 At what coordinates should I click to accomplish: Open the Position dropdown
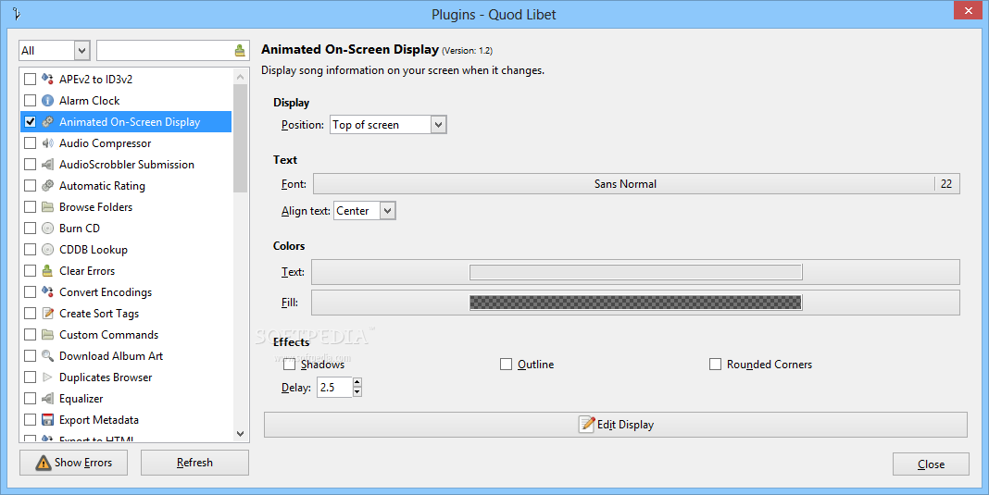[x=388, y=125]
